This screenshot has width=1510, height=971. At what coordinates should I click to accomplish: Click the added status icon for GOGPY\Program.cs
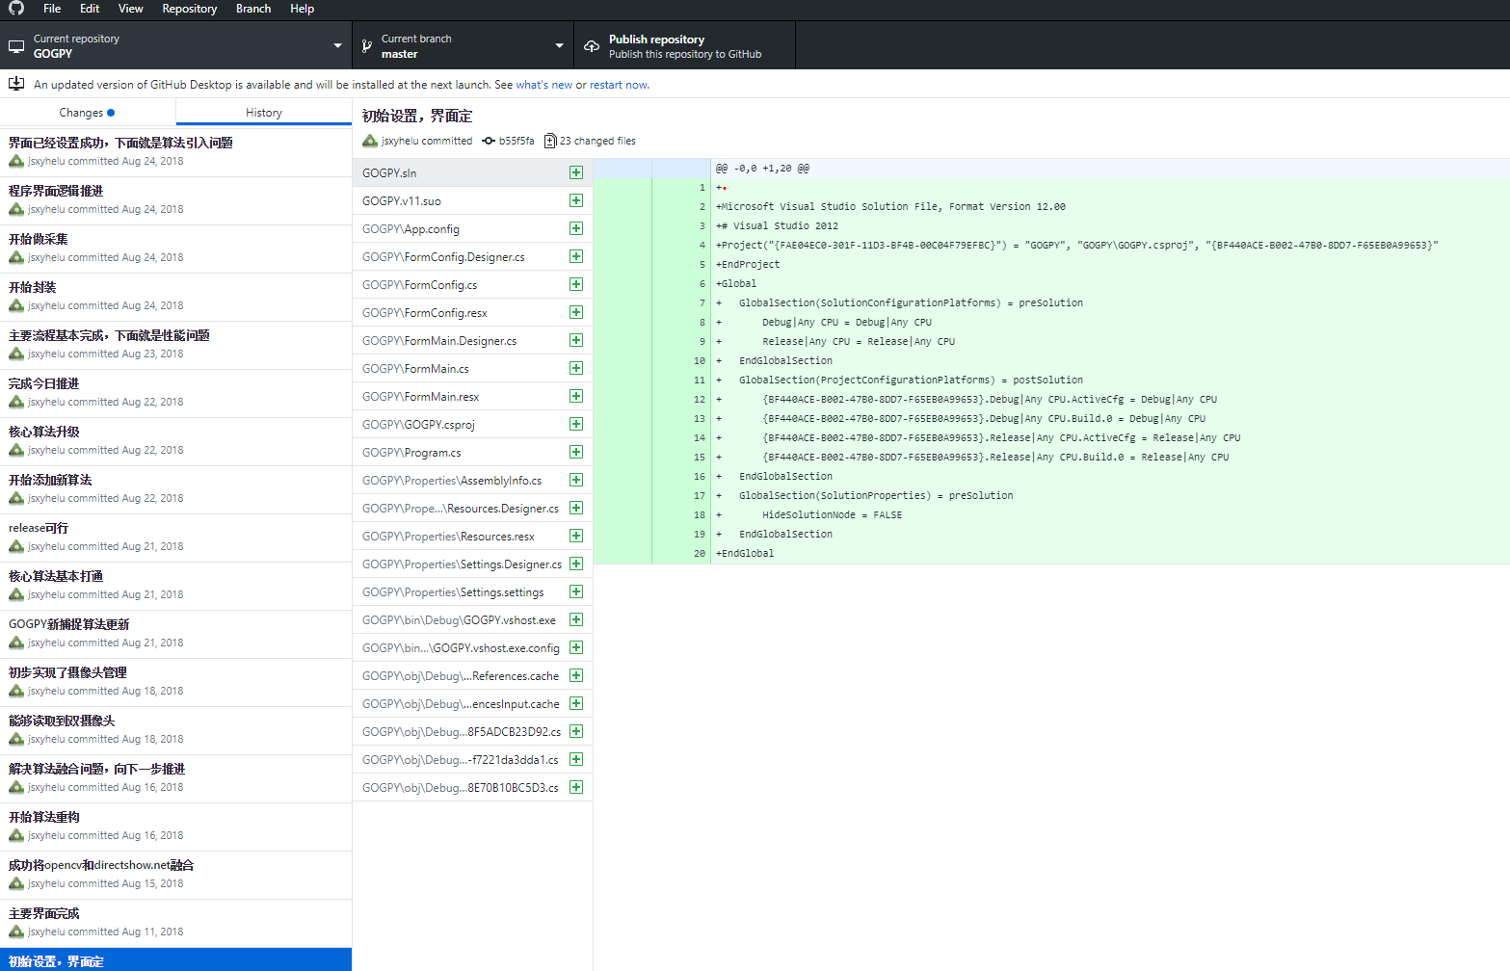[576, 452]
